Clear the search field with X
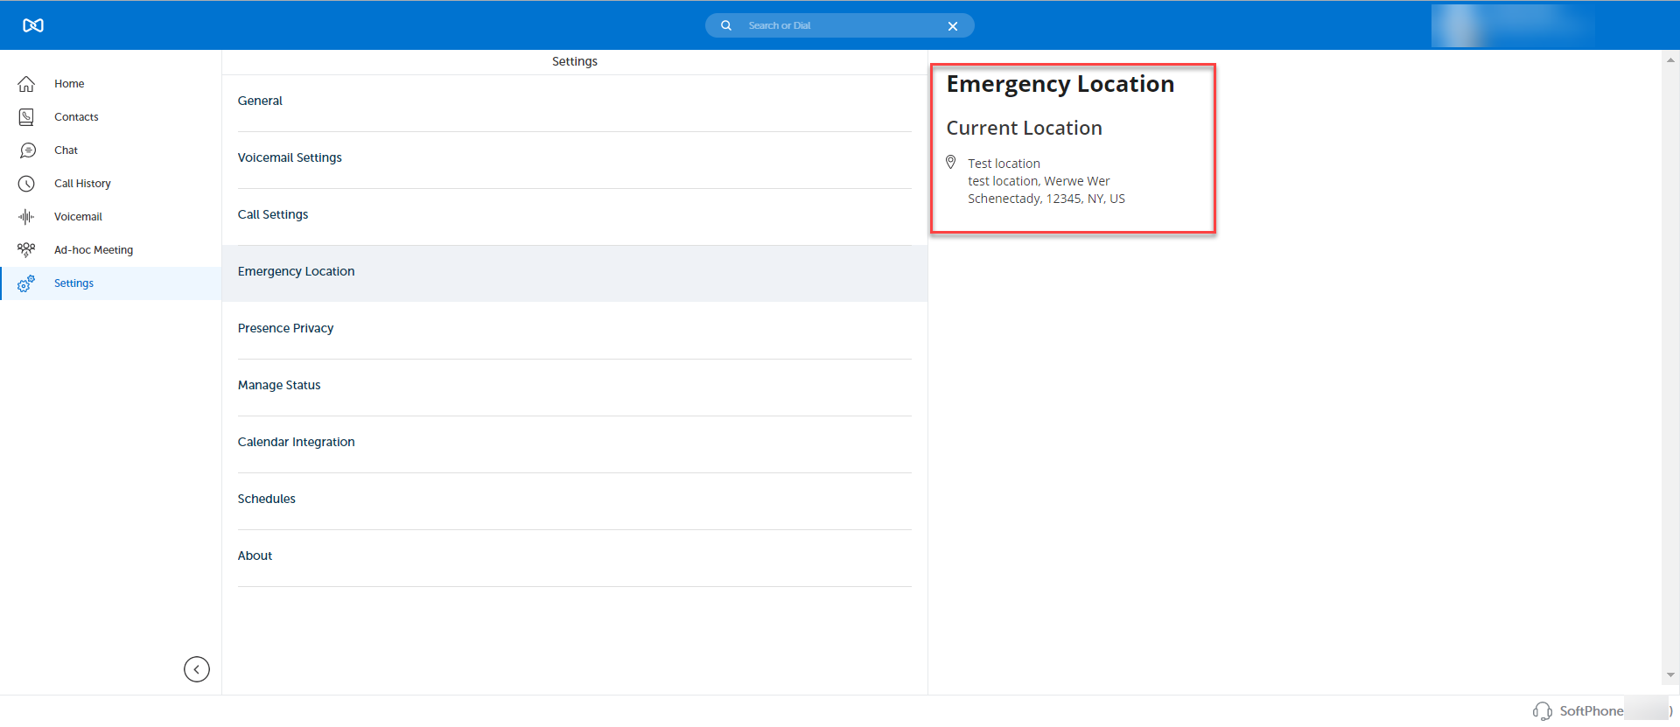Screen dimensions: 1680x727 [952, 26]
